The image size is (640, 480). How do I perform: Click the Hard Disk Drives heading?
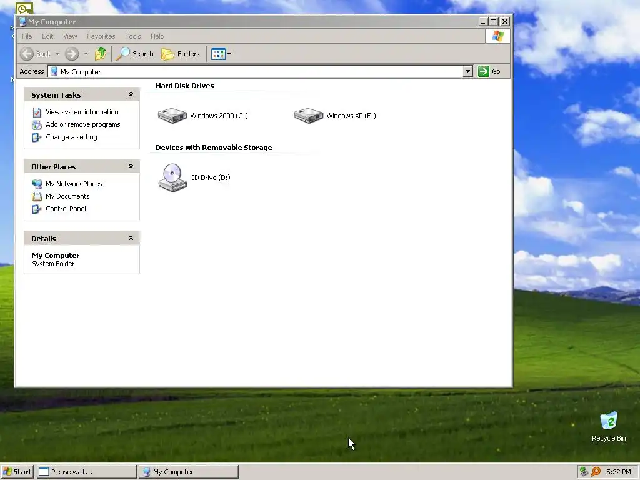point(184,85)
